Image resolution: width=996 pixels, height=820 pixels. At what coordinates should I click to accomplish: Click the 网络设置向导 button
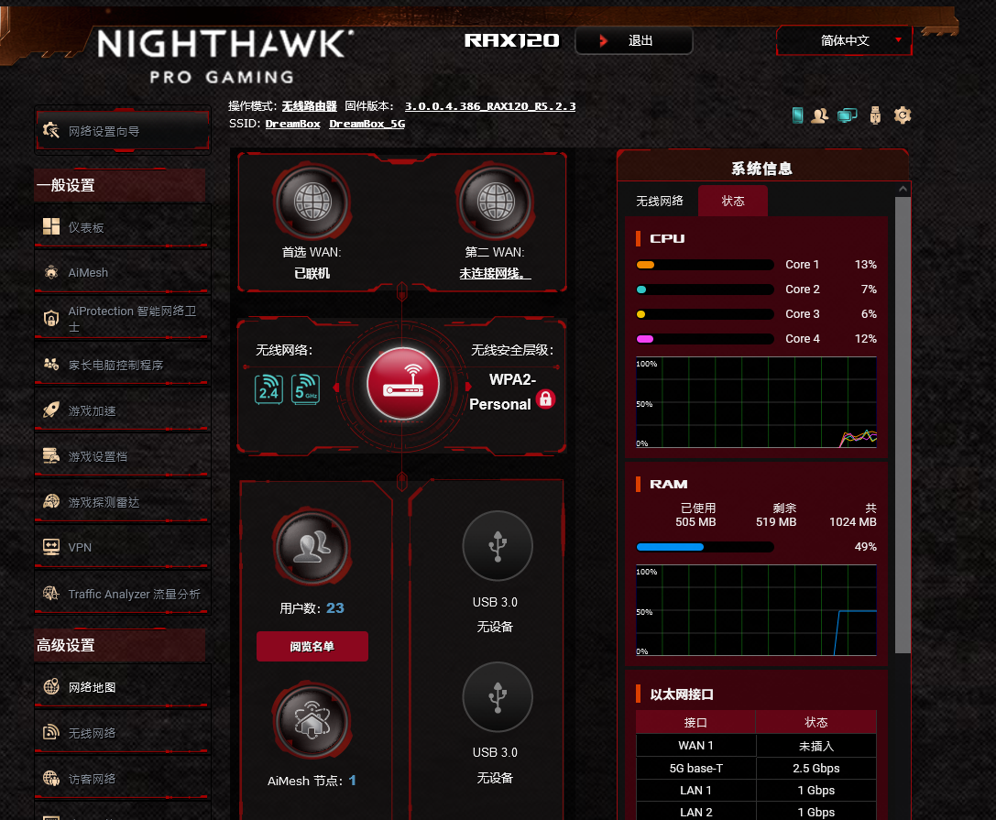(122, 130)
